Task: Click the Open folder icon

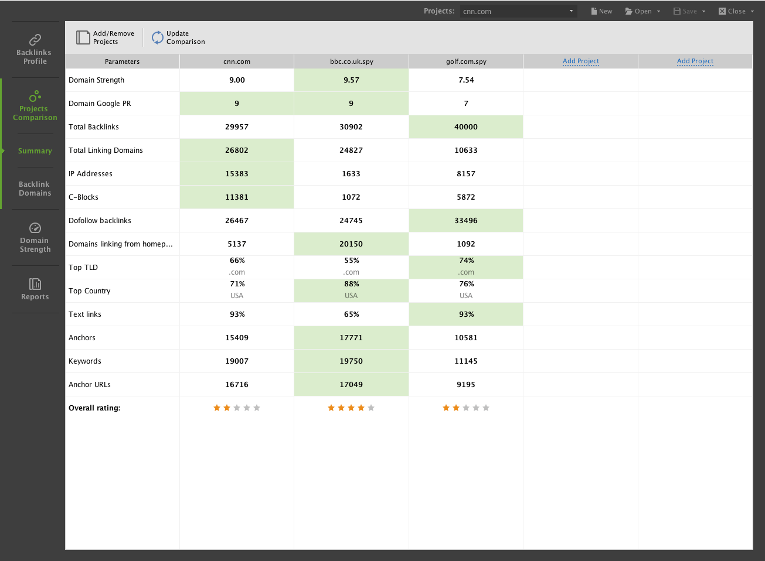Action: [x=628, y=11]
